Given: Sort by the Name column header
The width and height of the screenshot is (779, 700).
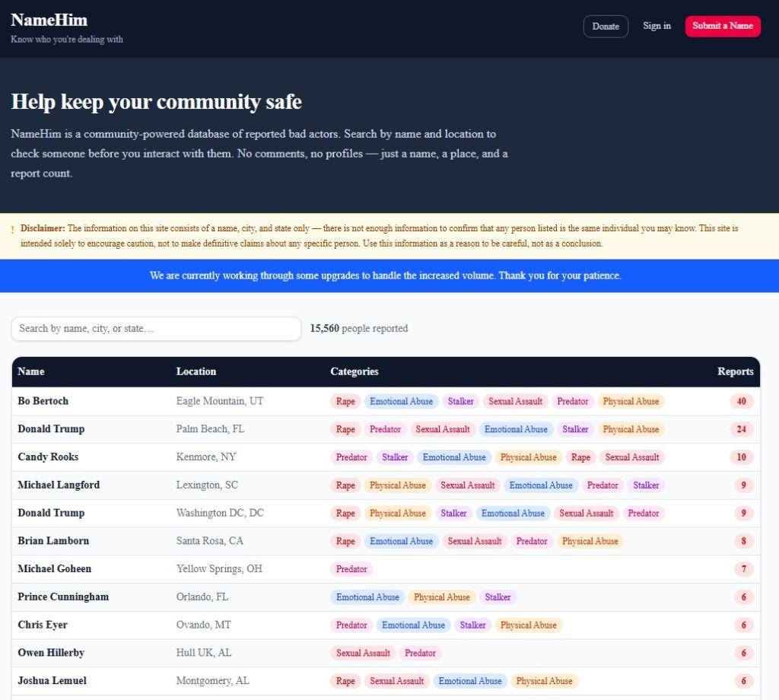Looking at the screenshot, I should click(x=31, y=371).
